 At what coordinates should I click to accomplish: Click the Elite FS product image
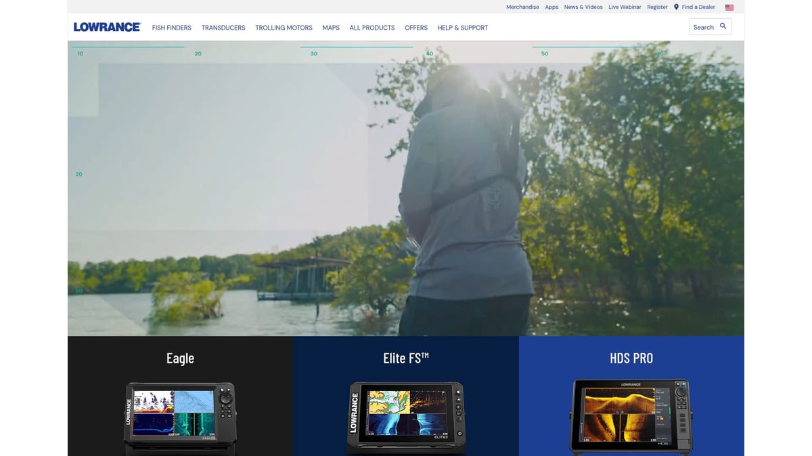pyautogui.click(x=405, y=414)
